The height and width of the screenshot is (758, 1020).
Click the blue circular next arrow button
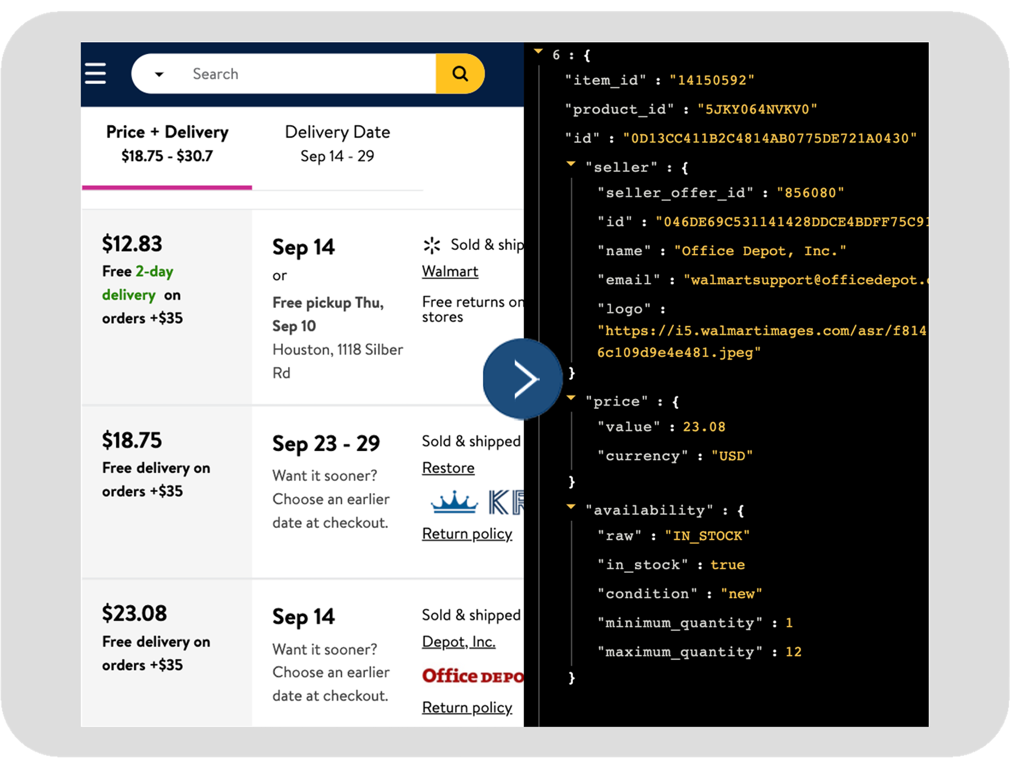523,379
